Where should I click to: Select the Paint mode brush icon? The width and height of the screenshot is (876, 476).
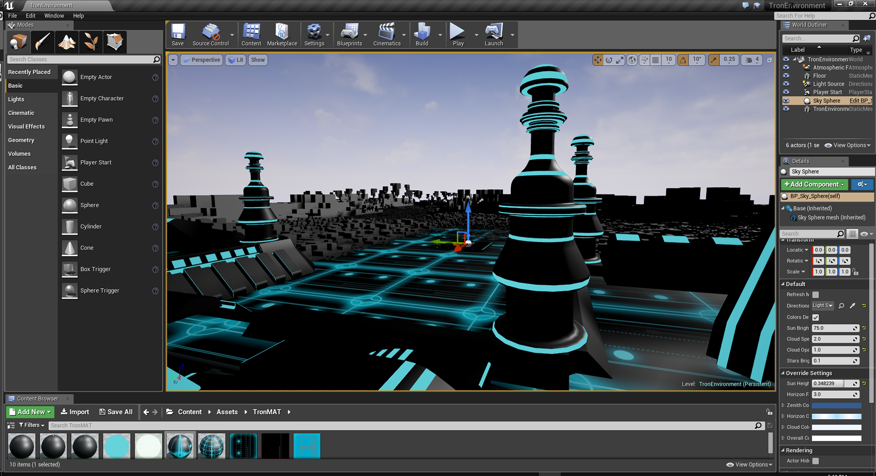point(43,42)
